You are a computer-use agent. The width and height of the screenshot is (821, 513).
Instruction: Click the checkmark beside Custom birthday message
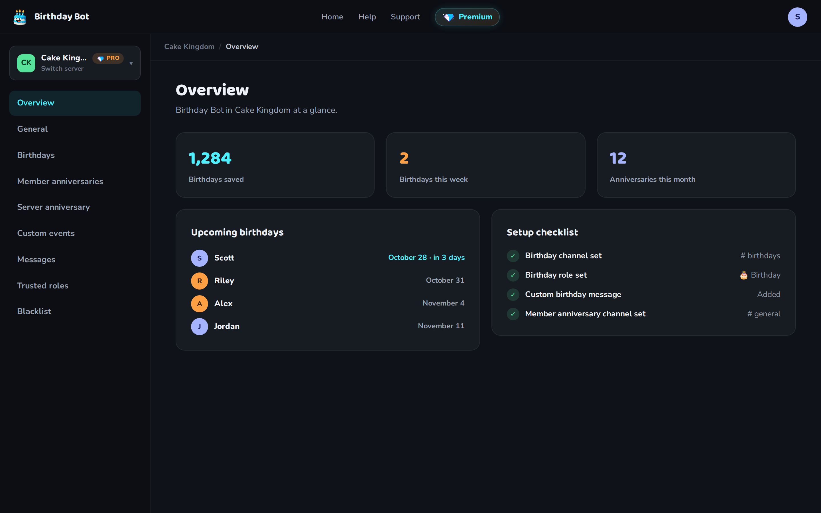513,294
